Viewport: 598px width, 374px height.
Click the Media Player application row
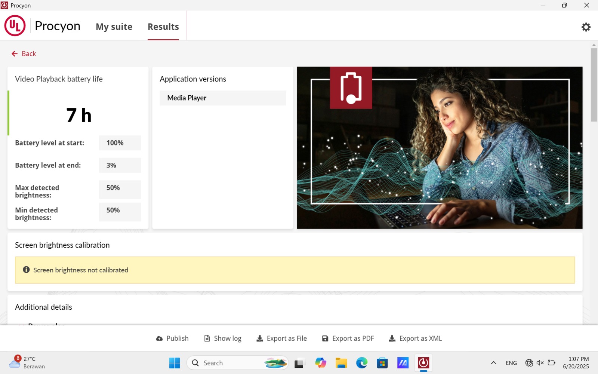click(223, 98)
